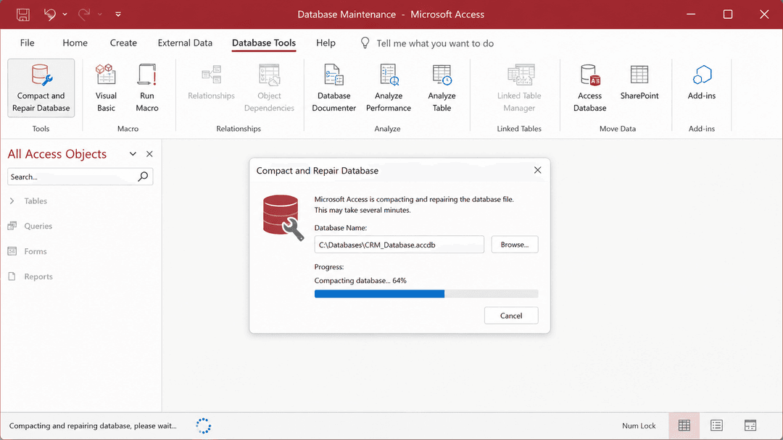This screenshot has height=440, width=783.
Task: Click the Num Lock status indicator
Action: click(639, 426)
